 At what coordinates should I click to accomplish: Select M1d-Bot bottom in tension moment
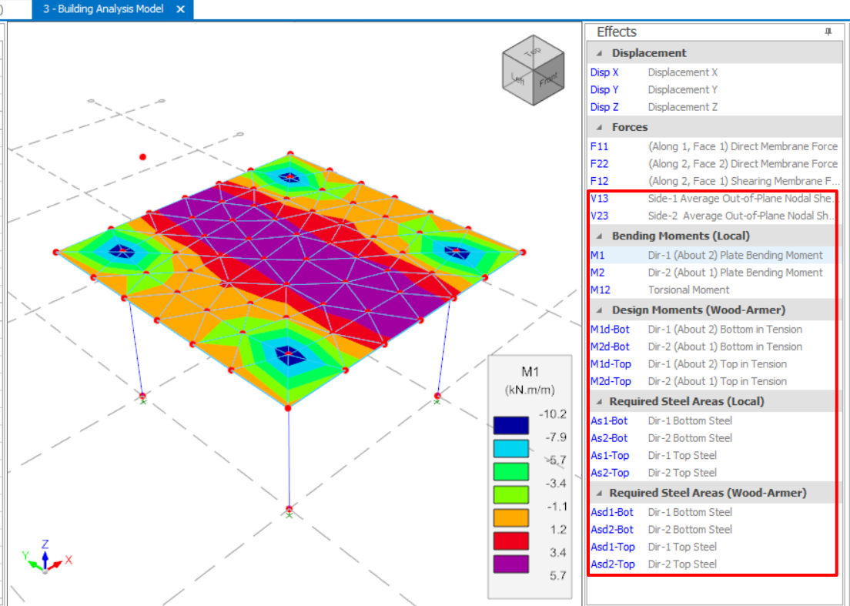pyautogui.click(x=610, y=329)
